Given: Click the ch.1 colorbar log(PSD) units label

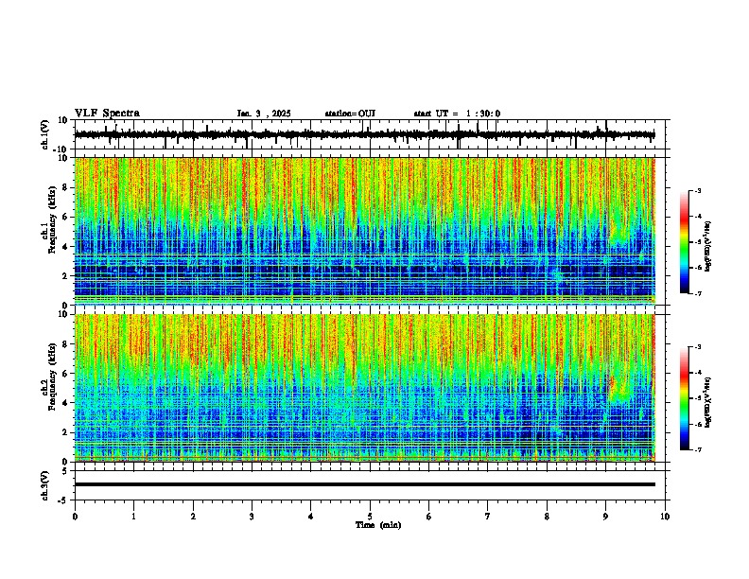Looking at the screenshot, I should [x=708, y=246].
